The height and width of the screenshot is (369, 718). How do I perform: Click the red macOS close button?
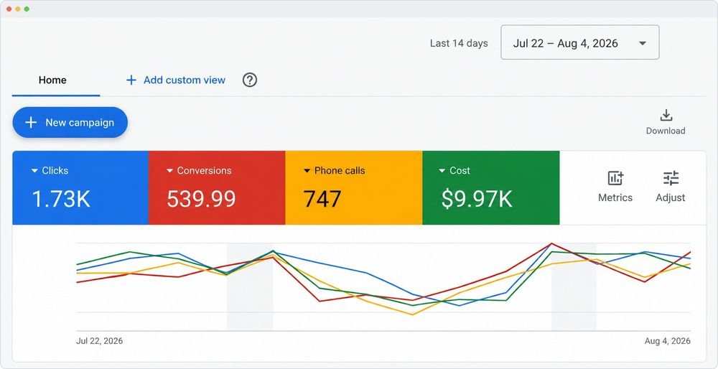[9, 9]
